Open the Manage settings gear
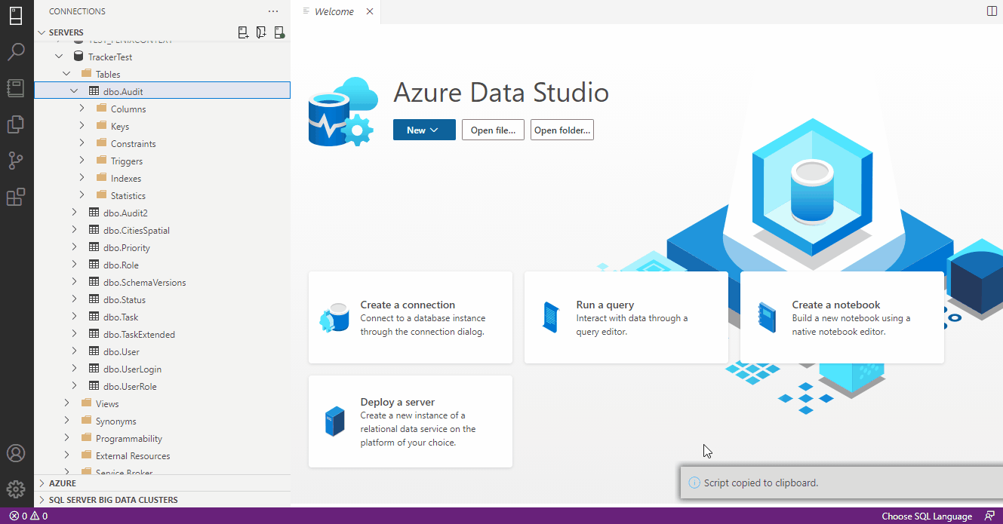1003x524 pixels. (16, 489)
